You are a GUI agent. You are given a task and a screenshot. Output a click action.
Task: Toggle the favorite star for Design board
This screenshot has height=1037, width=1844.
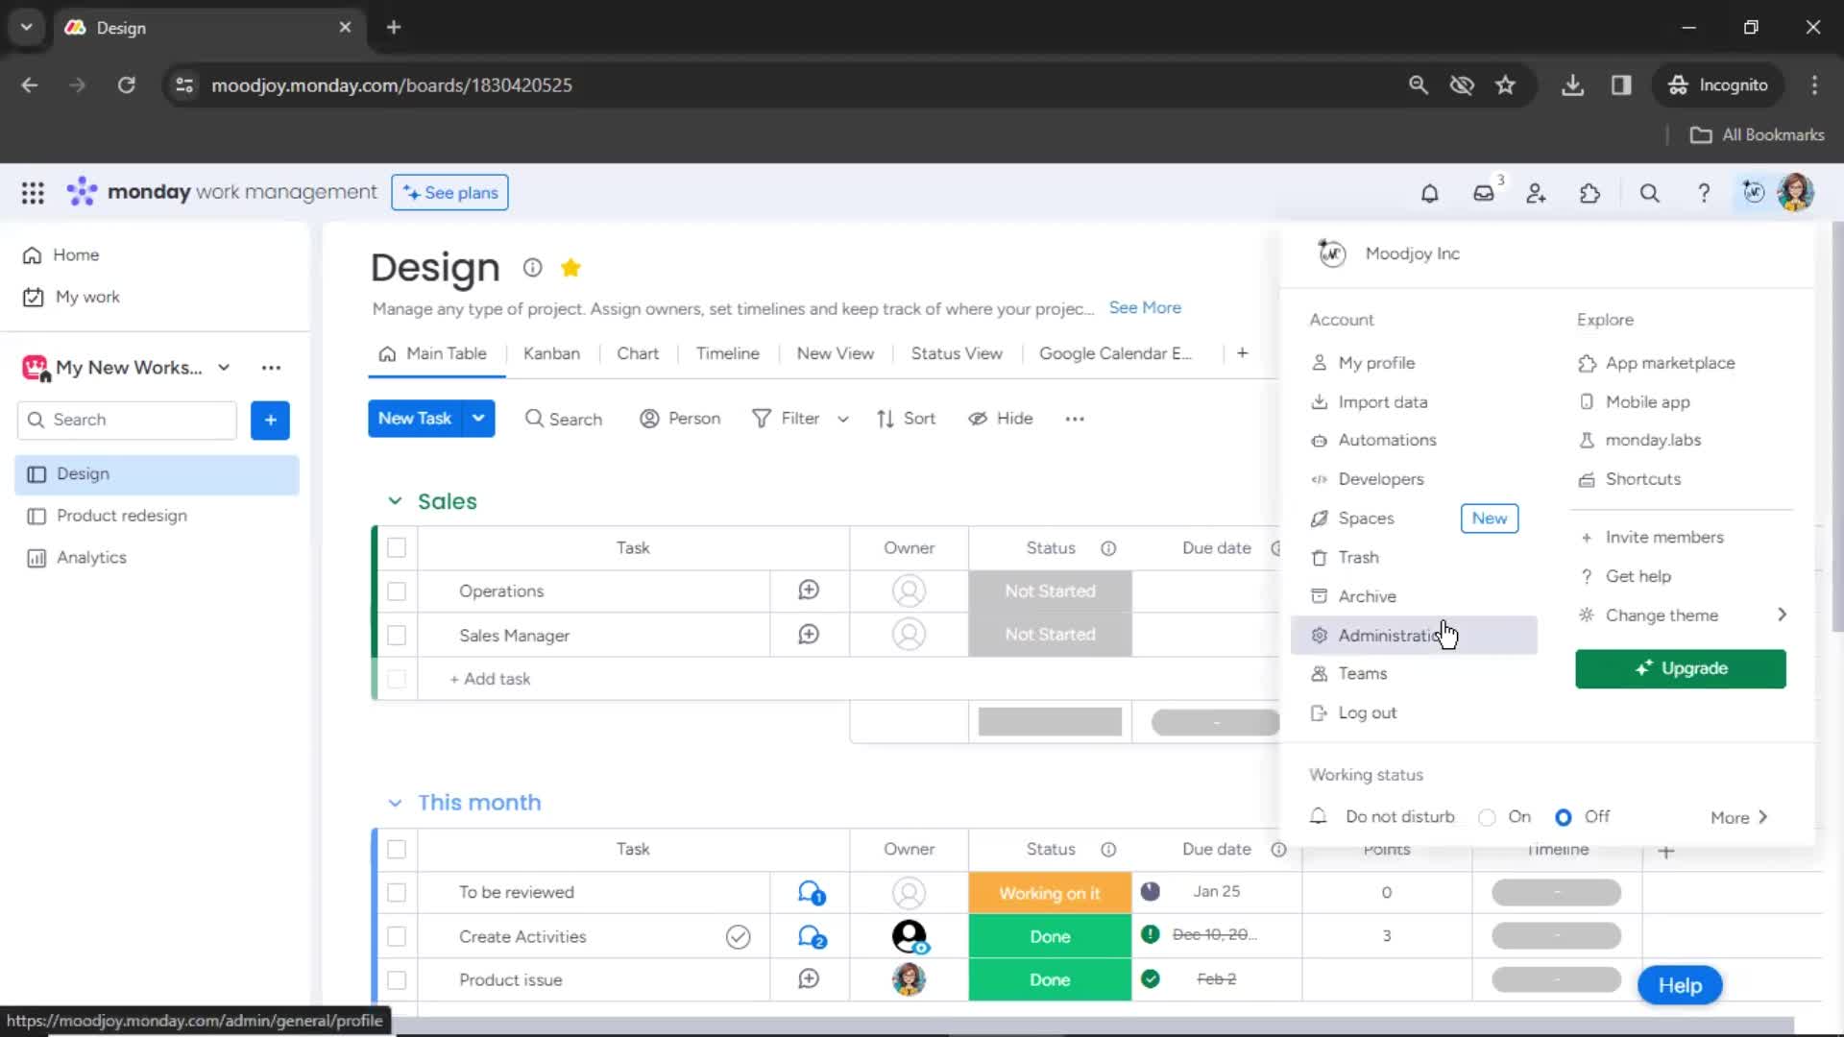coord(570,268)
